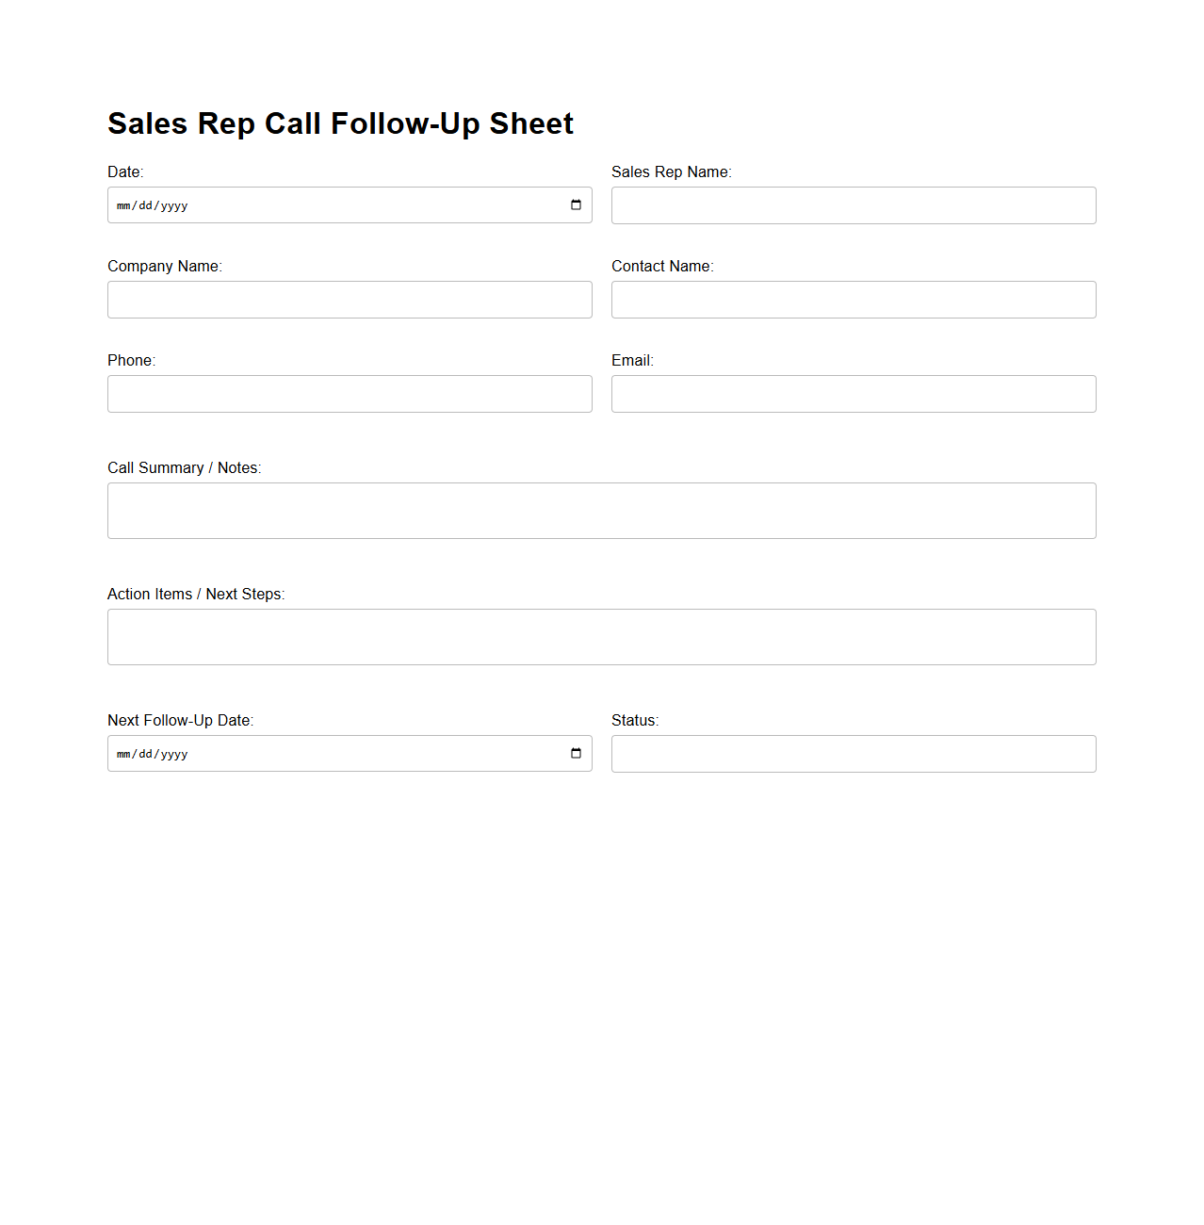The width and height of the screenshot is (1204, 1225).
Task: Click the Phone input field
Action: (349, 394)
